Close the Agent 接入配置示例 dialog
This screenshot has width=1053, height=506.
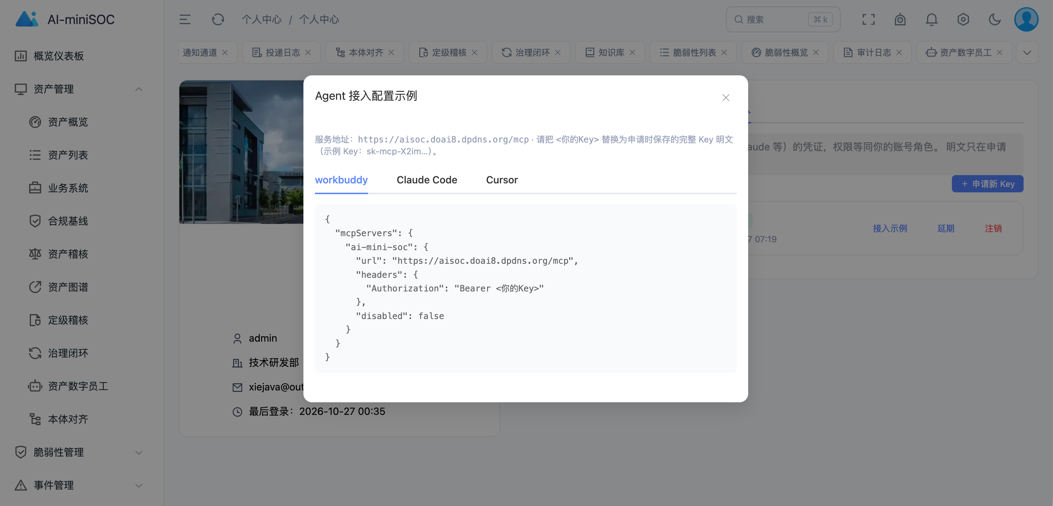(726, 98)
